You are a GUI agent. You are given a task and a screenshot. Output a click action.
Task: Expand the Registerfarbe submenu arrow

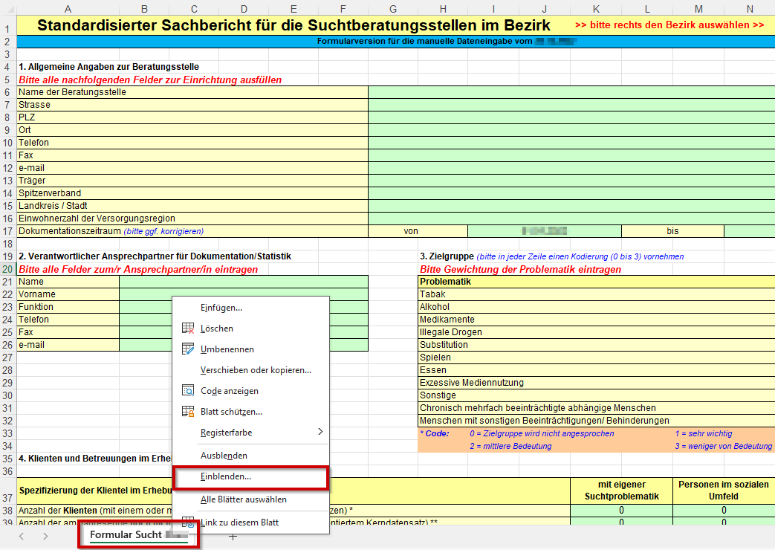(320, 432)
